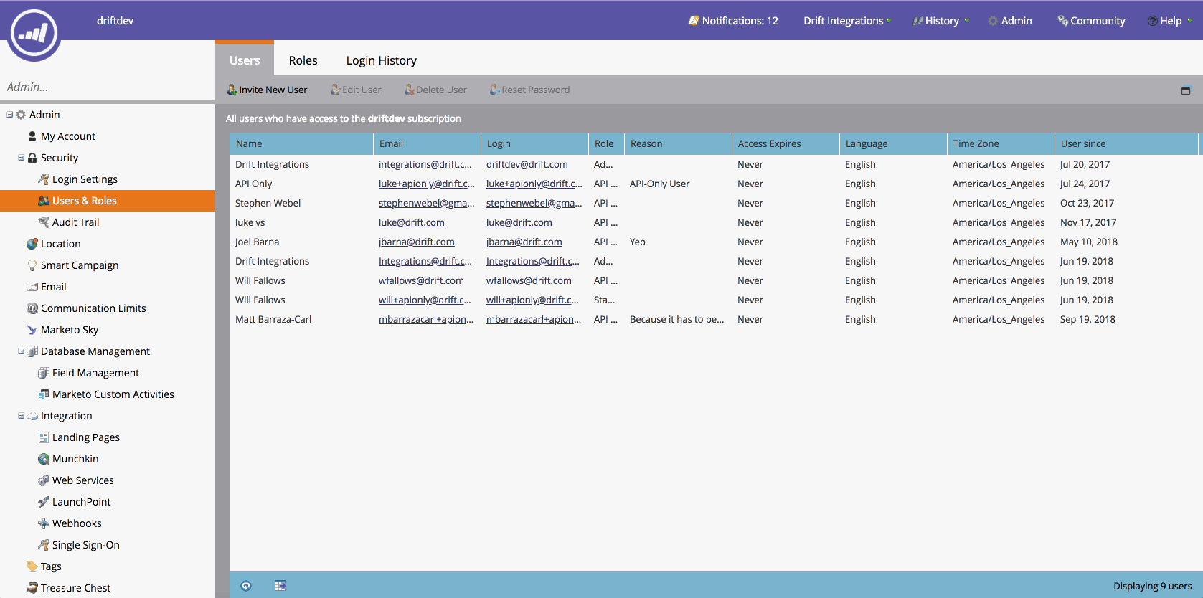Open the Notifications icon

(x=694, y=21)
